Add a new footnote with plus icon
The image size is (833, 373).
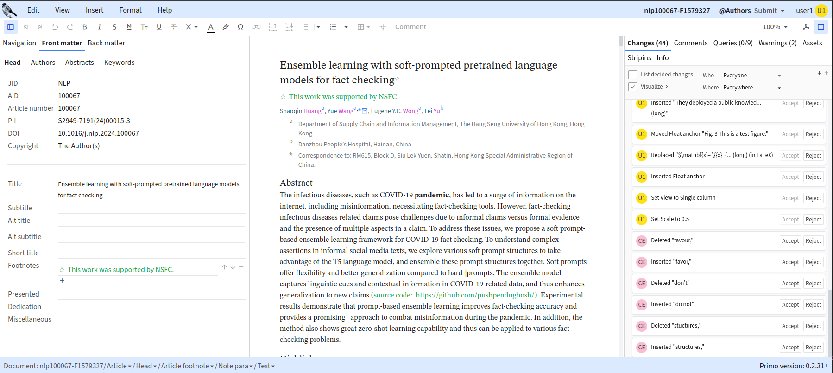pos(62,280)
